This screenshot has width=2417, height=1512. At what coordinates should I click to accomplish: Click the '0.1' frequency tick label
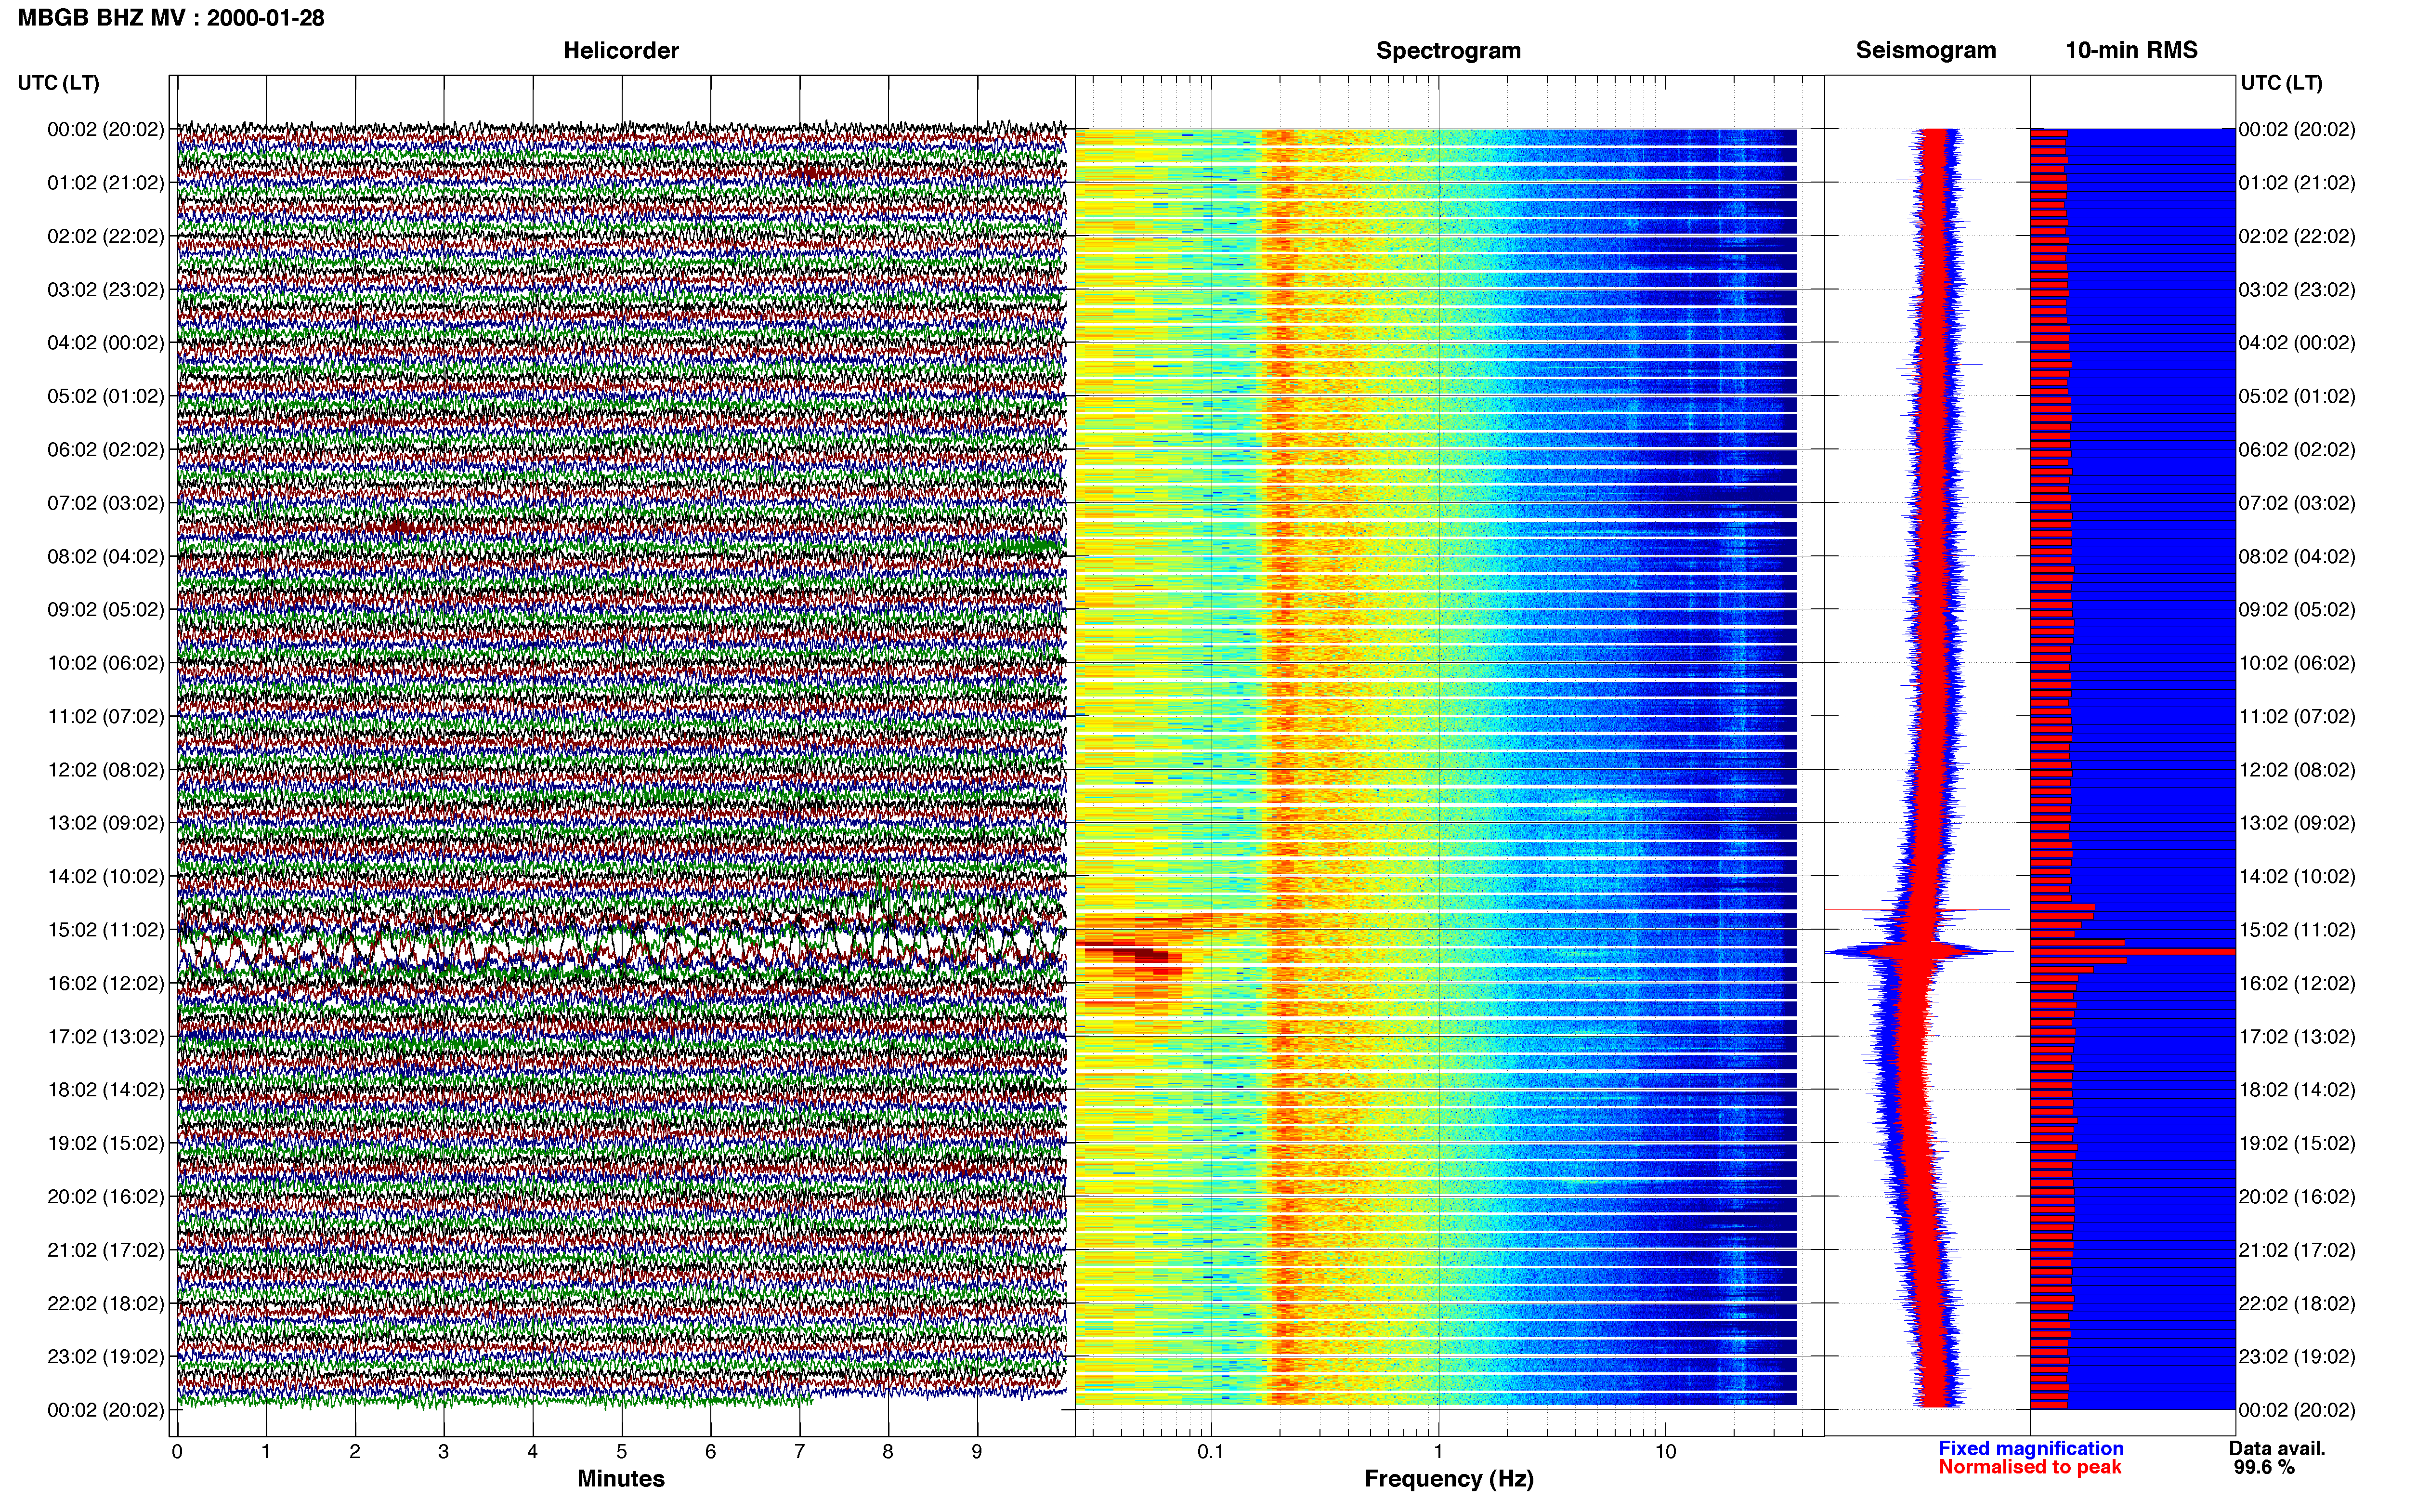[x=1211, y=1452]
